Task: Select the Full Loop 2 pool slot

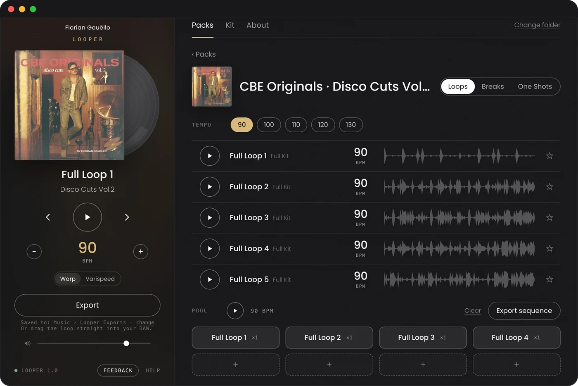Action: [329, 338]
